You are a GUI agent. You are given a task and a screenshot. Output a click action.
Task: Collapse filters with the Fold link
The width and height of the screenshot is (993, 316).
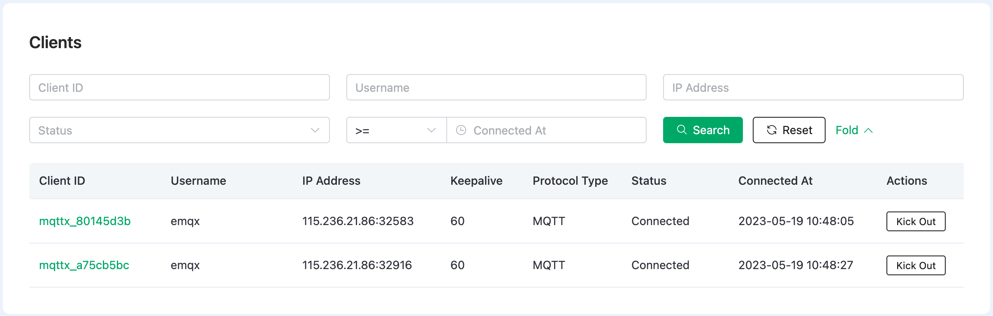coord(854,130)
